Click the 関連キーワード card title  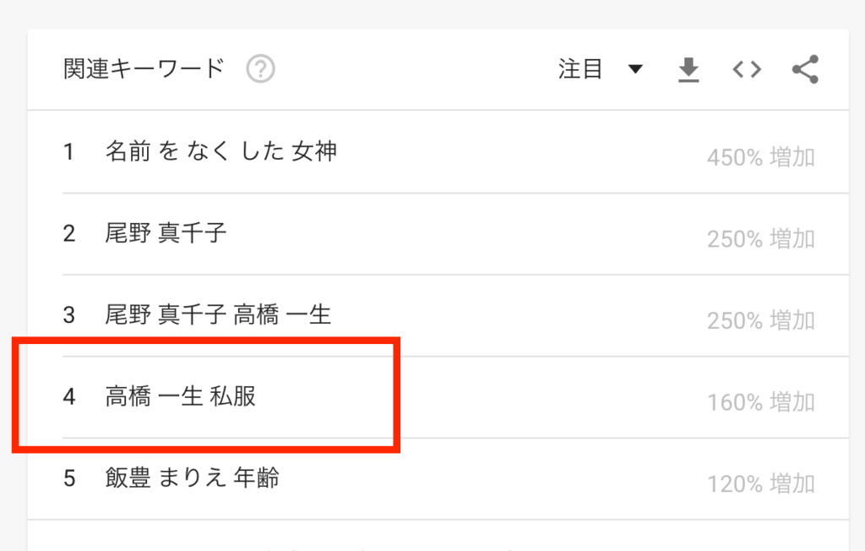coord(144,69)
